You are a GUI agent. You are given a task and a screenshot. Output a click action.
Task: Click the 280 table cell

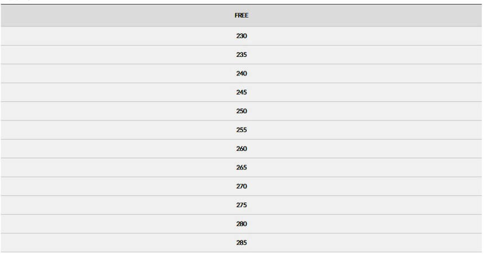(241, 224)
